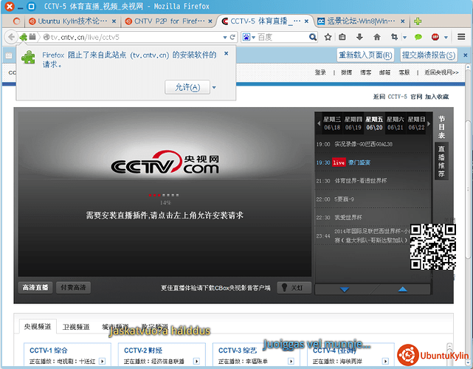Click play icon in CCTV-2 财经 card
This screenshot has height=369, width=473.
(x=197, y=361)
